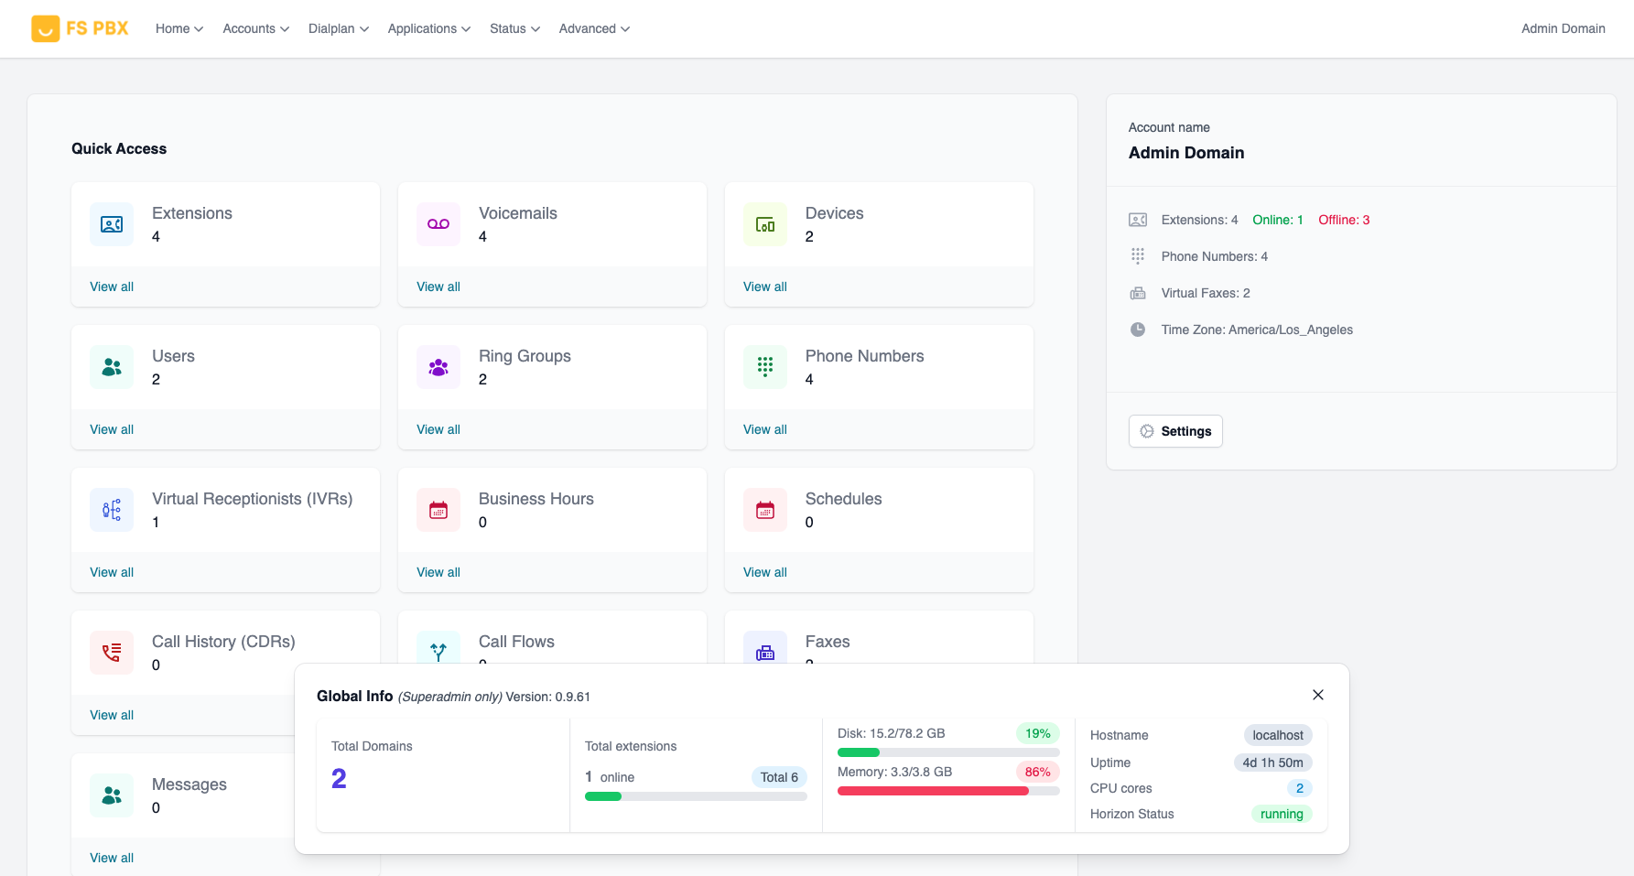Click the Schedules calendar icon
Image resolution: width=1634 pixels, height=876 pixels.
click(x=764, y=509)
